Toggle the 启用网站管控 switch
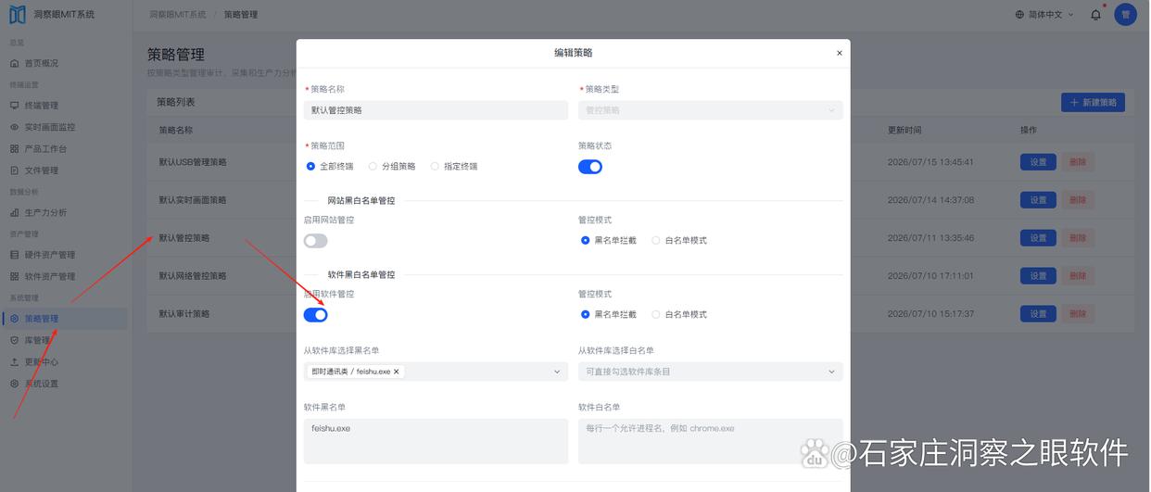1151x492 pixels. [315, 241]
